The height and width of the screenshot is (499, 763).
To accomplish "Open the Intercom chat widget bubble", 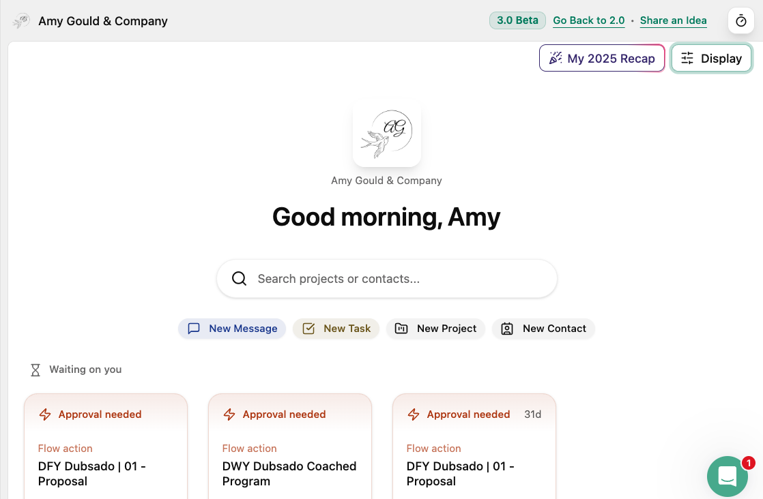I will tap(728, 476).
